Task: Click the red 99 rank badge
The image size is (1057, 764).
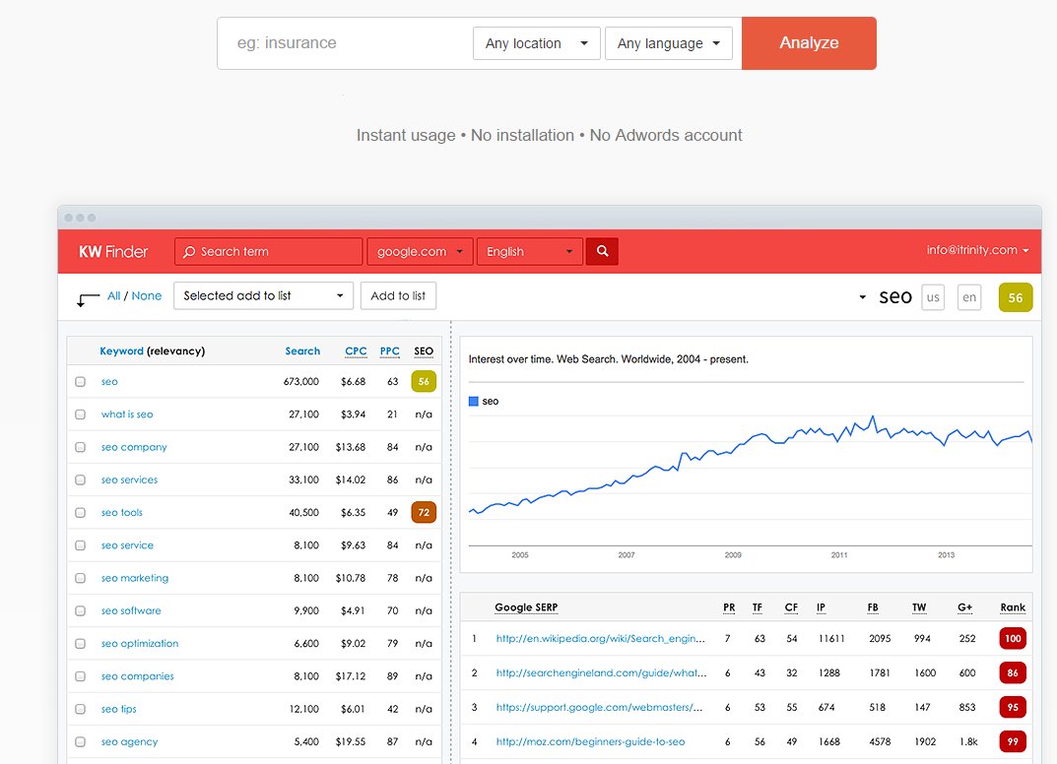Action: (x=1013, y=741)
